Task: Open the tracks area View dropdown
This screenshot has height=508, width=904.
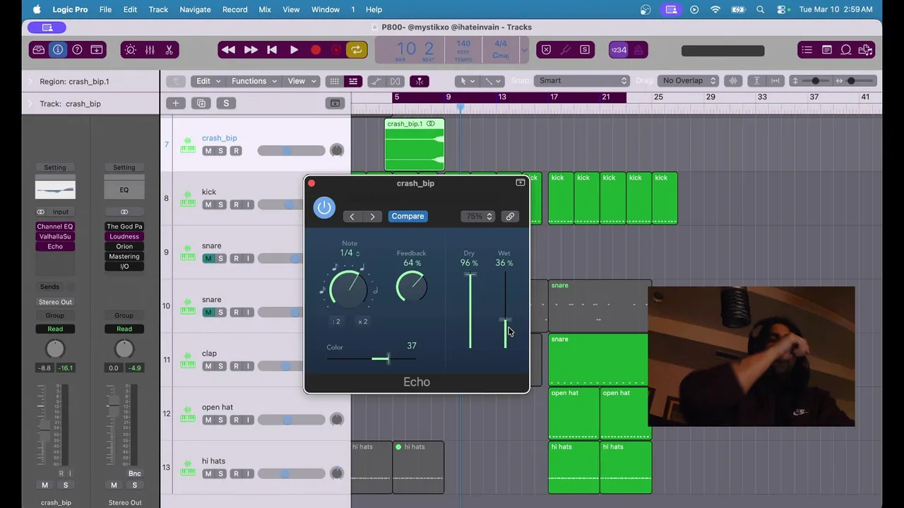Action: (302, 81)
